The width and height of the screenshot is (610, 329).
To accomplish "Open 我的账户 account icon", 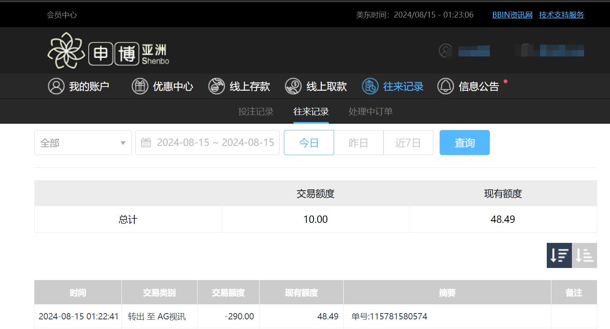I will pos(57,86).
